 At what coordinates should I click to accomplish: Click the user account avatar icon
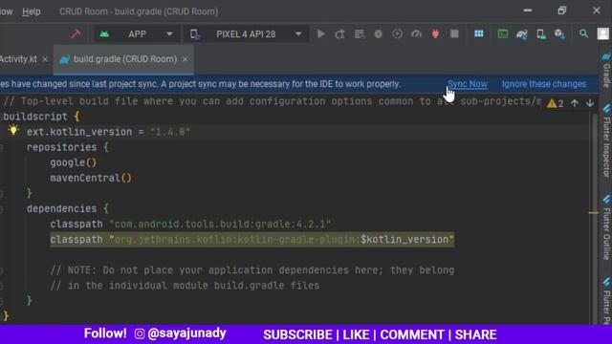tap(602, 34)
